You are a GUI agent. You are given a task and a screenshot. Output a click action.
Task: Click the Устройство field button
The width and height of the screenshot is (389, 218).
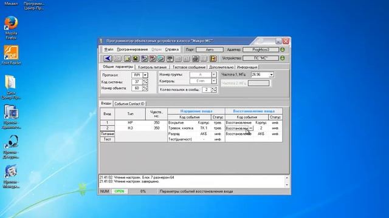(261, 58)
